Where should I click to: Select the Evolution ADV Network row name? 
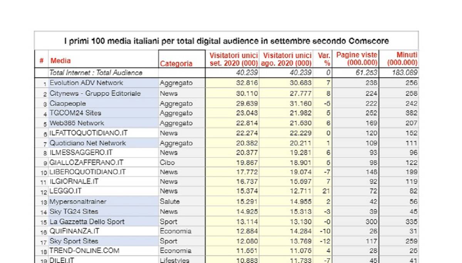86,83
